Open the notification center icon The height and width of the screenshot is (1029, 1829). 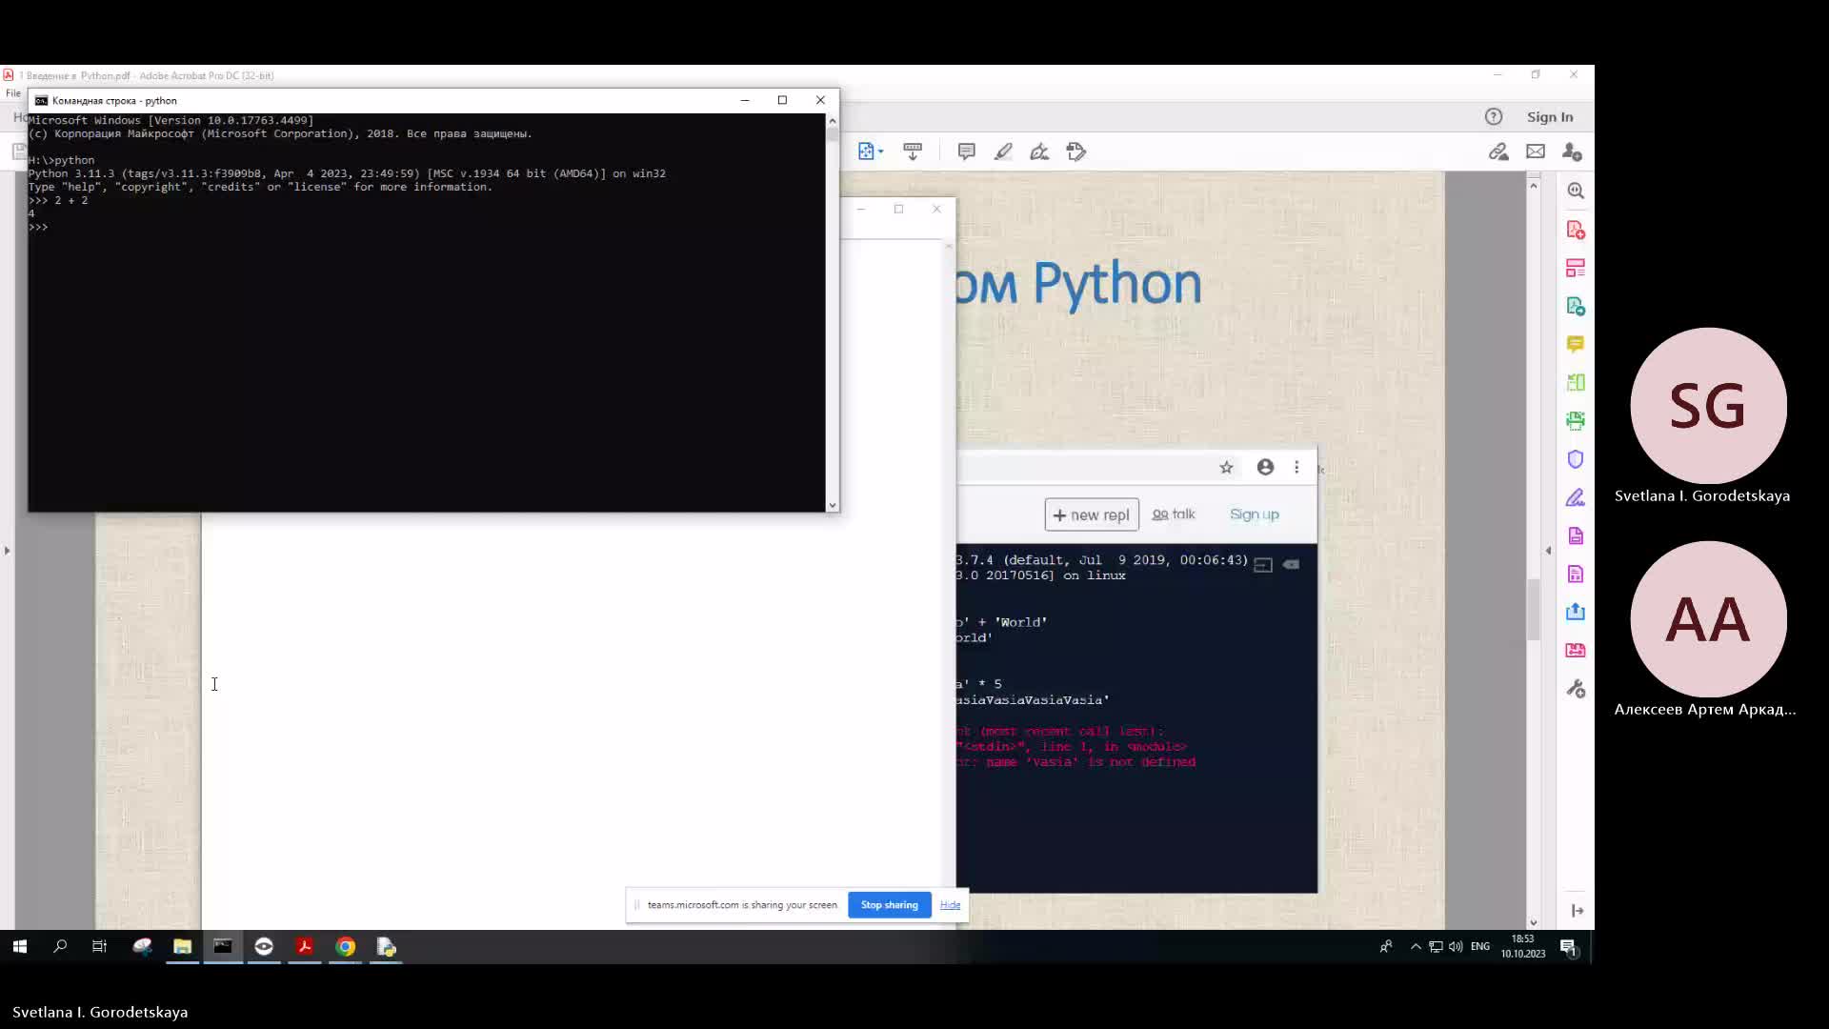pos(1568,946)
